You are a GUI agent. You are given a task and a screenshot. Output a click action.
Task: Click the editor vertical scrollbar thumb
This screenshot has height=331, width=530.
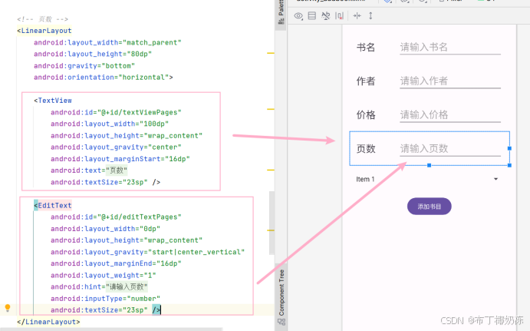click(272, 223)
